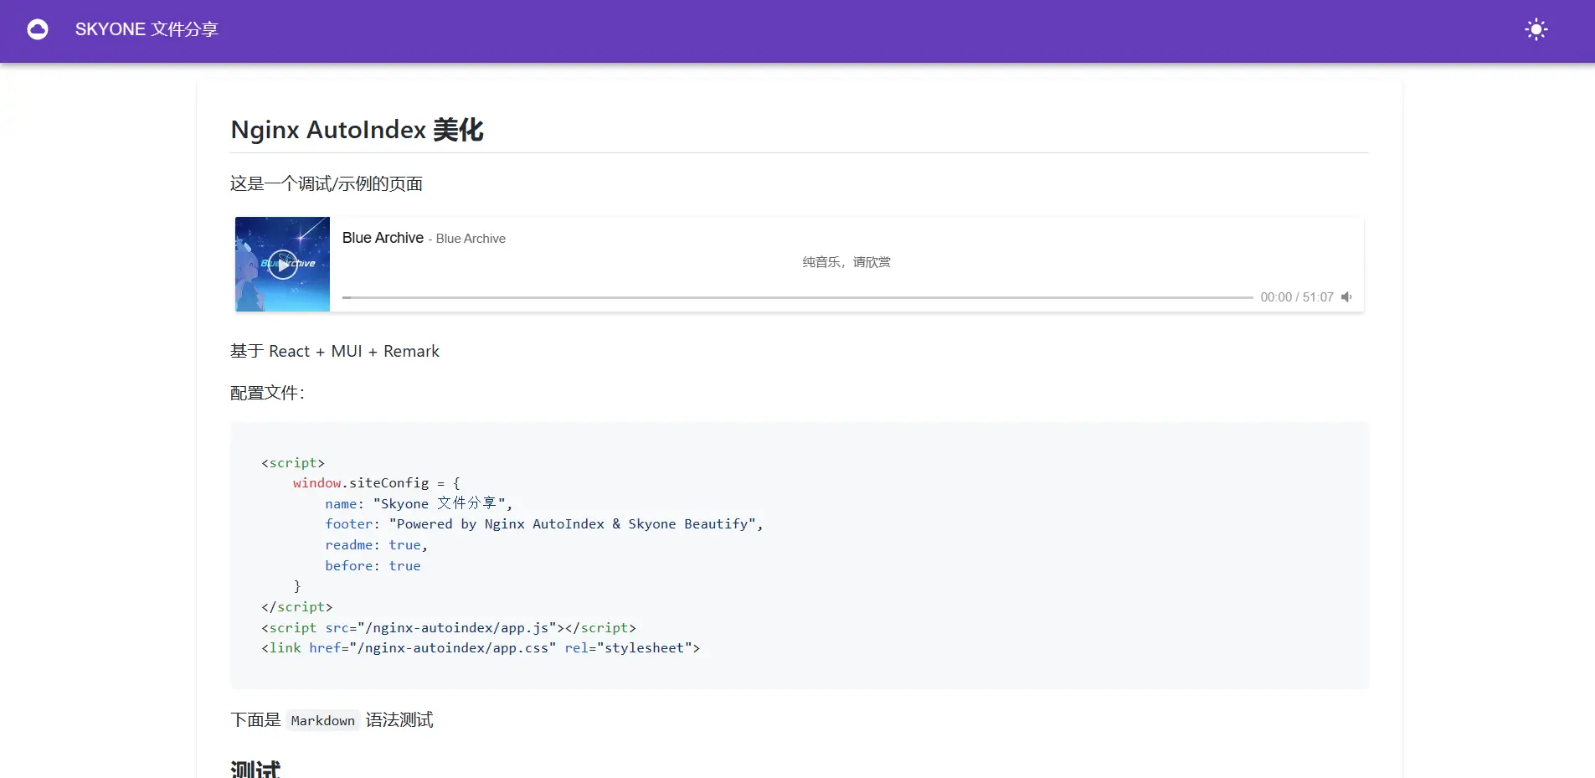This screenshot has height=778, width=1595.
Task: Click the app.css stylesheet link code line
Action: point(480,648)
